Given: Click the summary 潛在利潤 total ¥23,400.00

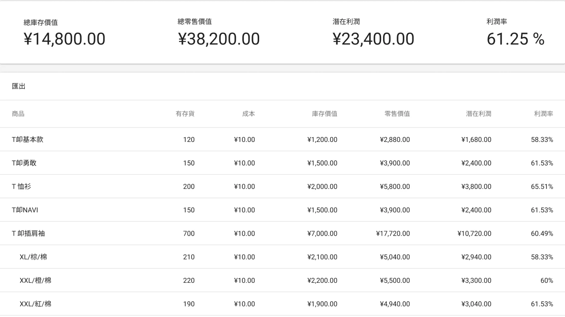Looking at the screenshot, I should pos(373,39).
